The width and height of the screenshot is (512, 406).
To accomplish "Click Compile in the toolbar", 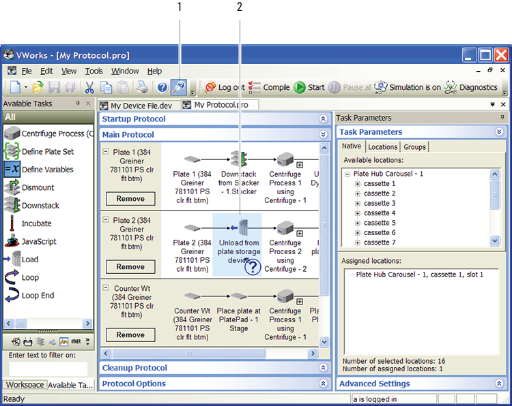I will coord(269,87).
